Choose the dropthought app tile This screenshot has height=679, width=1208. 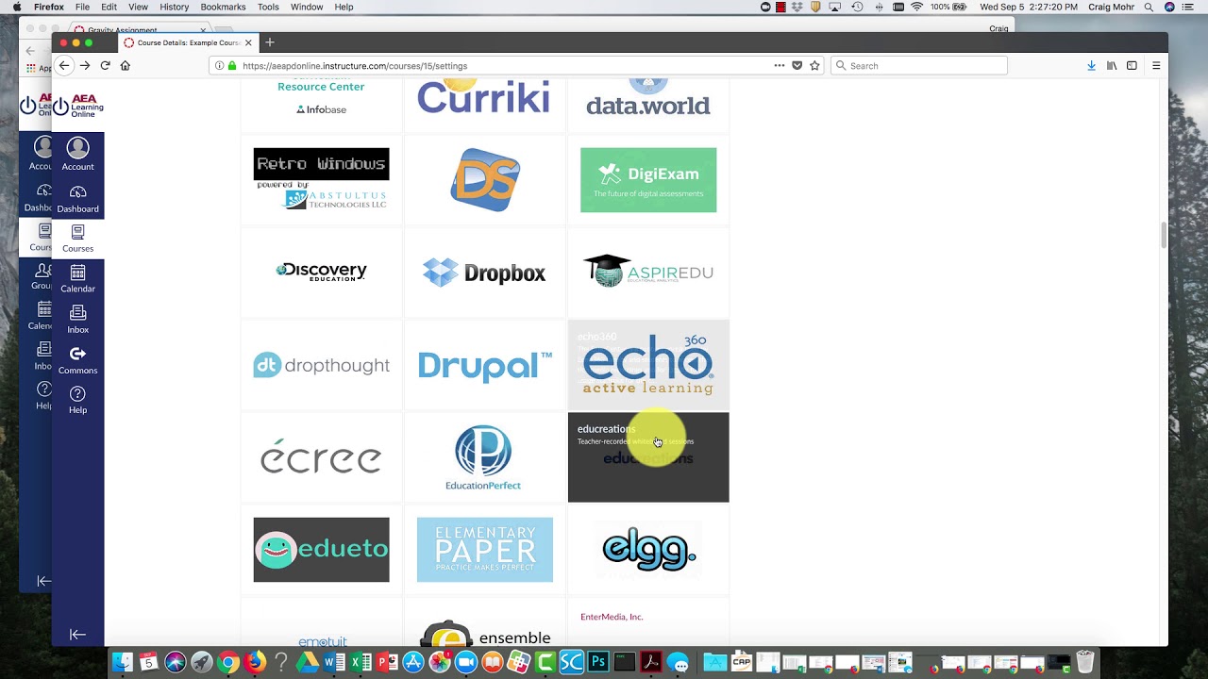tap(321, 365)
